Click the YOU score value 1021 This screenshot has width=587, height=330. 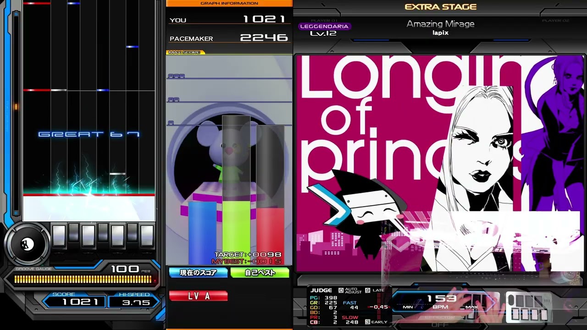[264, 19]
